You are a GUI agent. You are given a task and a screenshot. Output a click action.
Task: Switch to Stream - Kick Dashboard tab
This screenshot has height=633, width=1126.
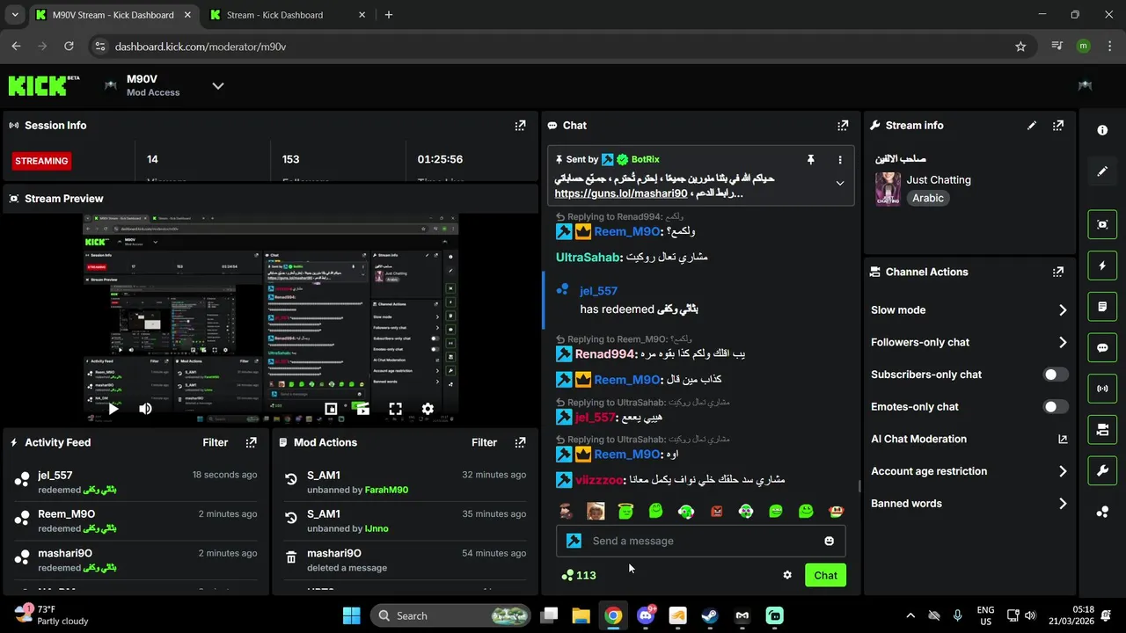(x=287, y=15)
